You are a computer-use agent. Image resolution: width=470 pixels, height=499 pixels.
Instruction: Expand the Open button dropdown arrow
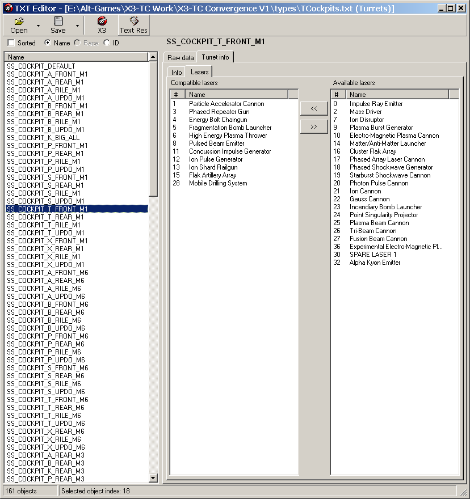38,26
